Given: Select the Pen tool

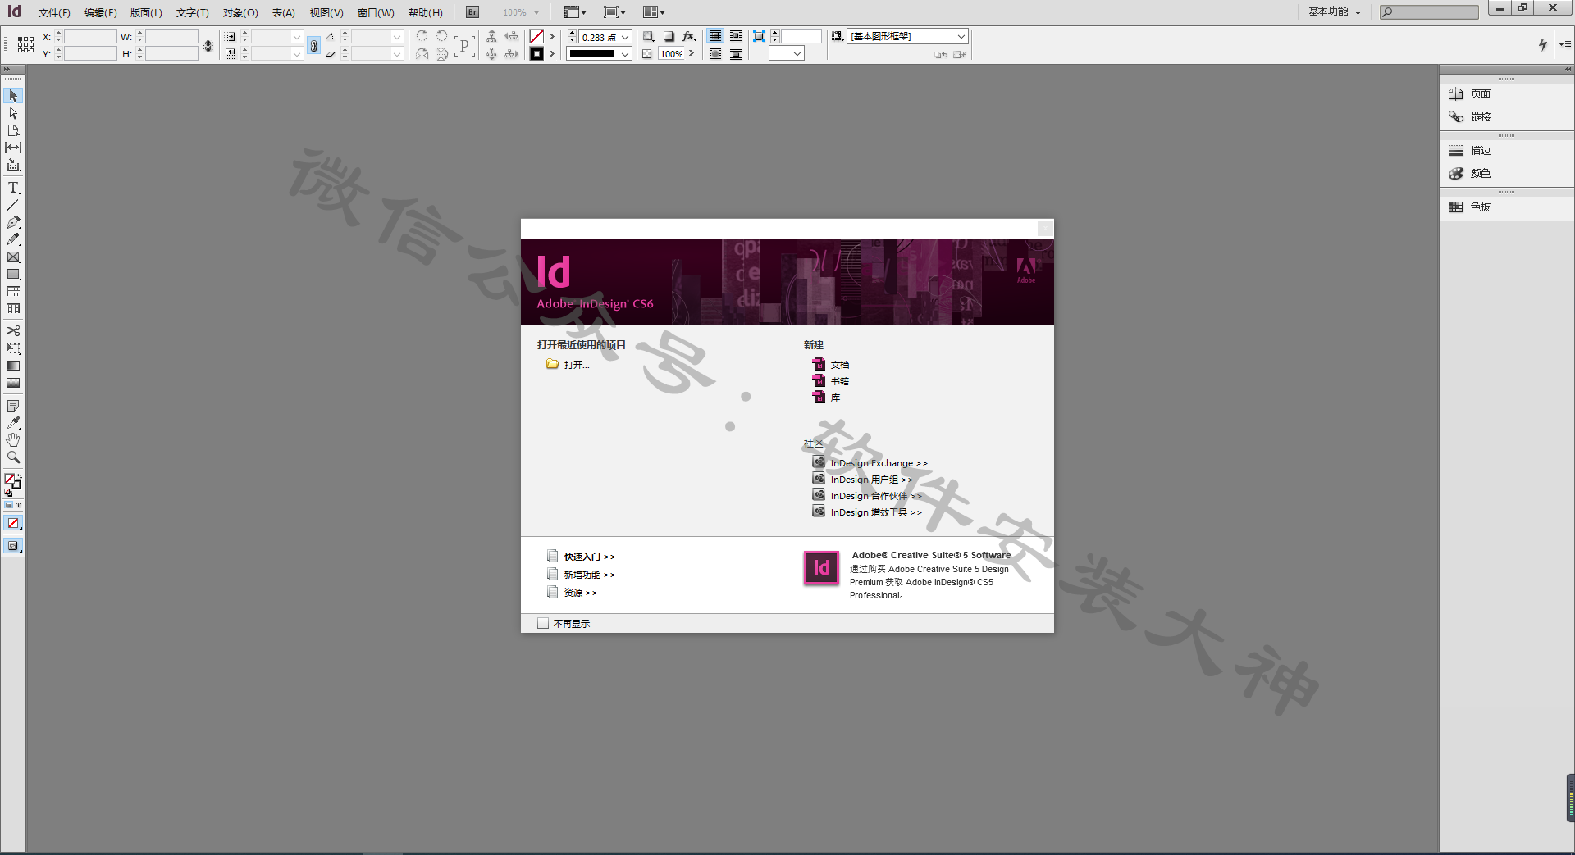Looking at the screenshot, I should point(13,222).
